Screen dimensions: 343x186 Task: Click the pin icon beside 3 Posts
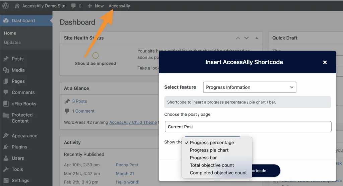coord(67,101)
